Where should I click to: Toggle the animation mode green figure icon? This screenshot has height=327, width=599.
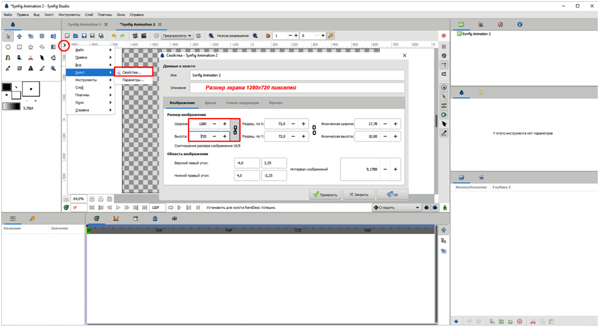click(x=445, y=208)
